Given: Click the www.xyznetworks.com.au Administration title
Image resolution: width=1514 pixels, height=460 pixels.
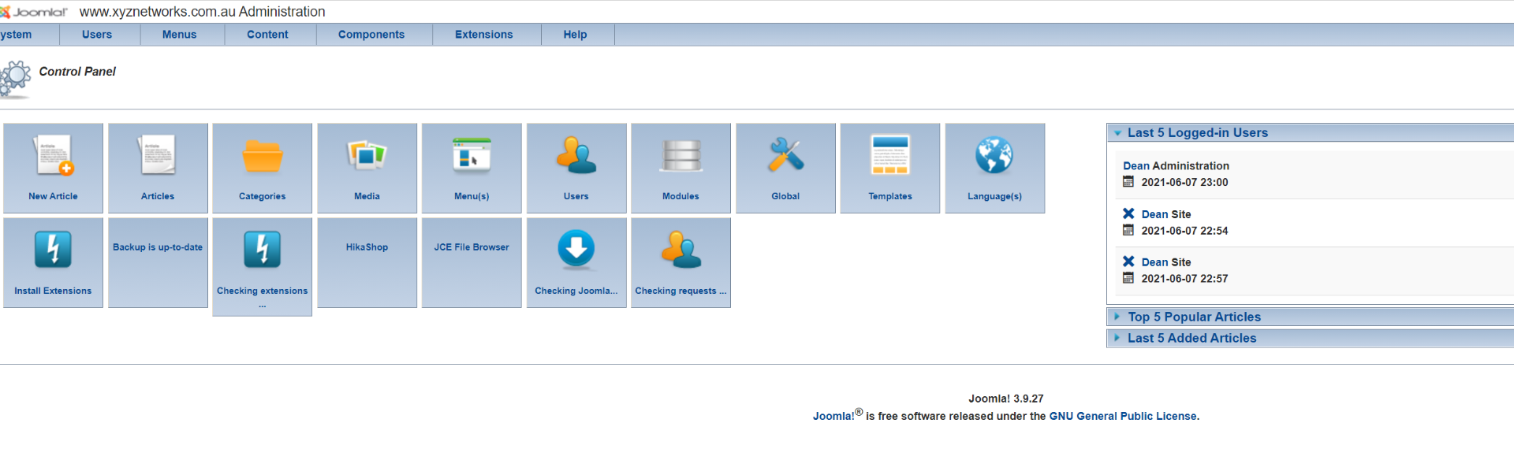Looking at the screenshot, I should (x=203, y=12).
